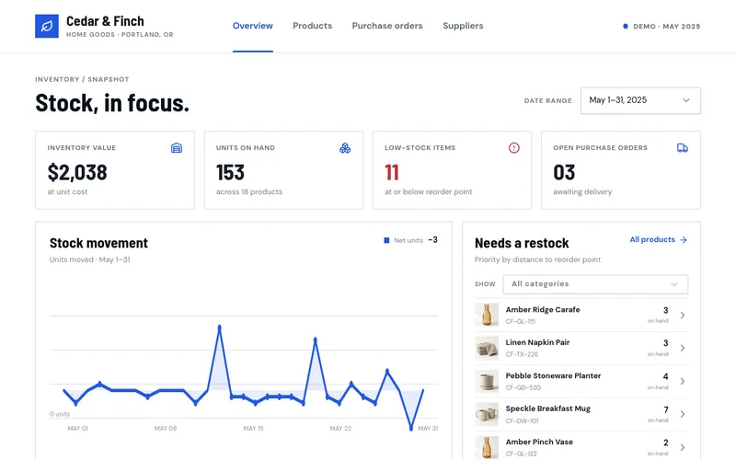Viewport: 736px width, 460px height.
Task: Open the May 1–31, 2025 date range dropdown
Action: 640,100
